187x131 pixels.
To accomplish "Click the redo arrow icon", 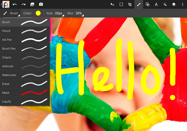I will 23,4.
